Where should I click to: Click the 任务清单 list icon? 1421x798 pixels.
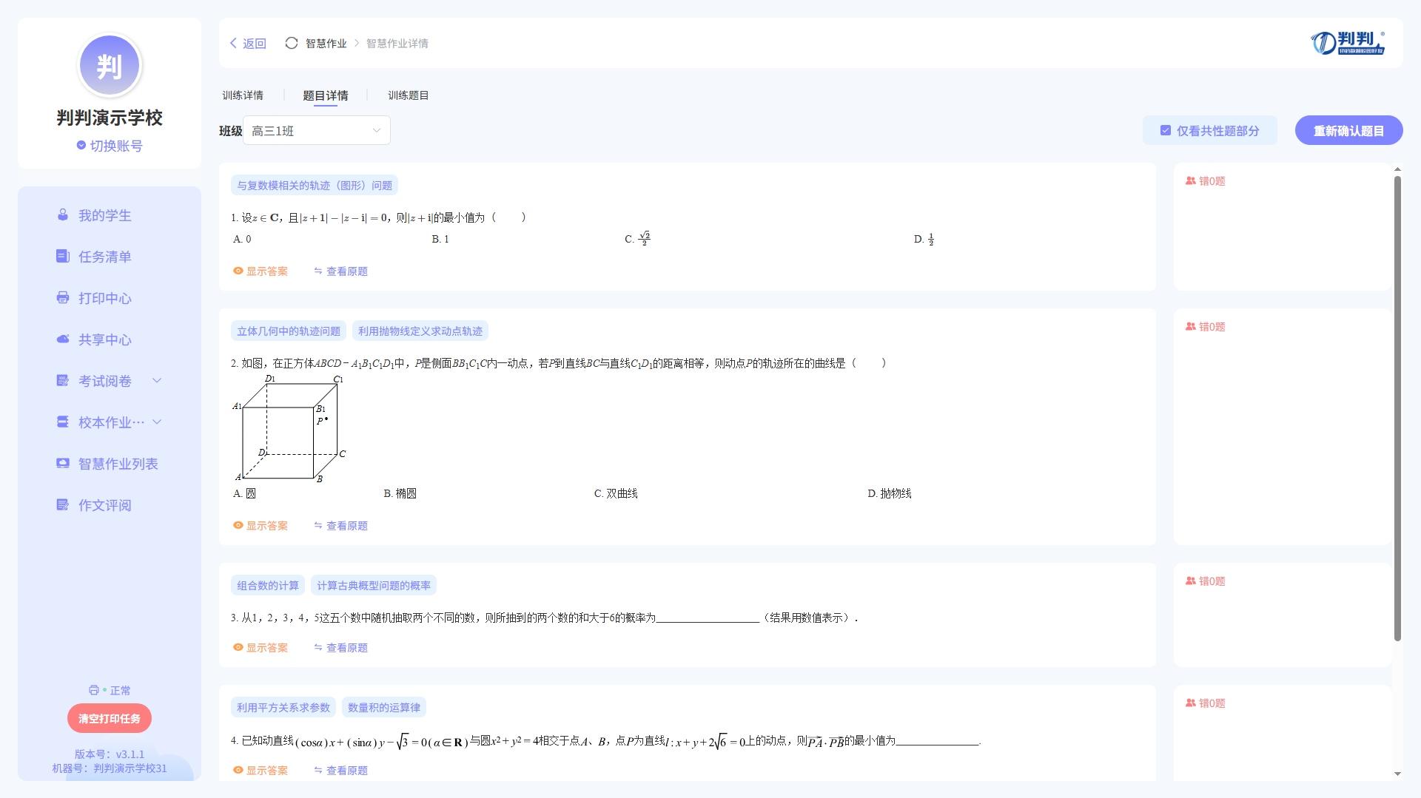tap(63, 257)
